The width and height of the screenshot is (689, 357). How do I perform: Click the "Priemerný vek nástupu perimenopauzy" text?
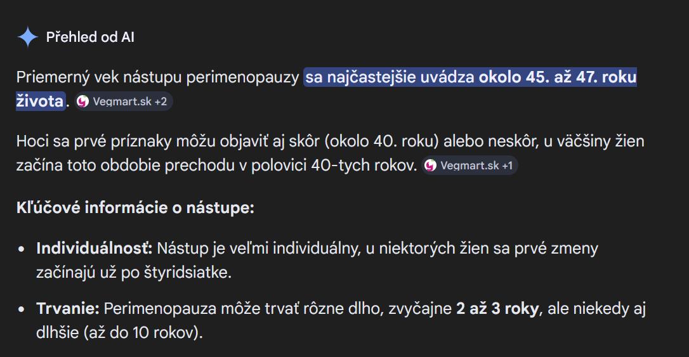point(157,78)
